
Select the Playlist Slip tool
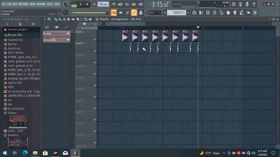[73, 19]
